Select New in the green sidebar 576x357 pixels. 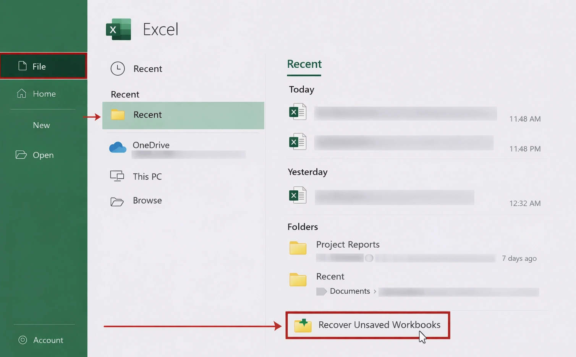(x=42, y=125)
